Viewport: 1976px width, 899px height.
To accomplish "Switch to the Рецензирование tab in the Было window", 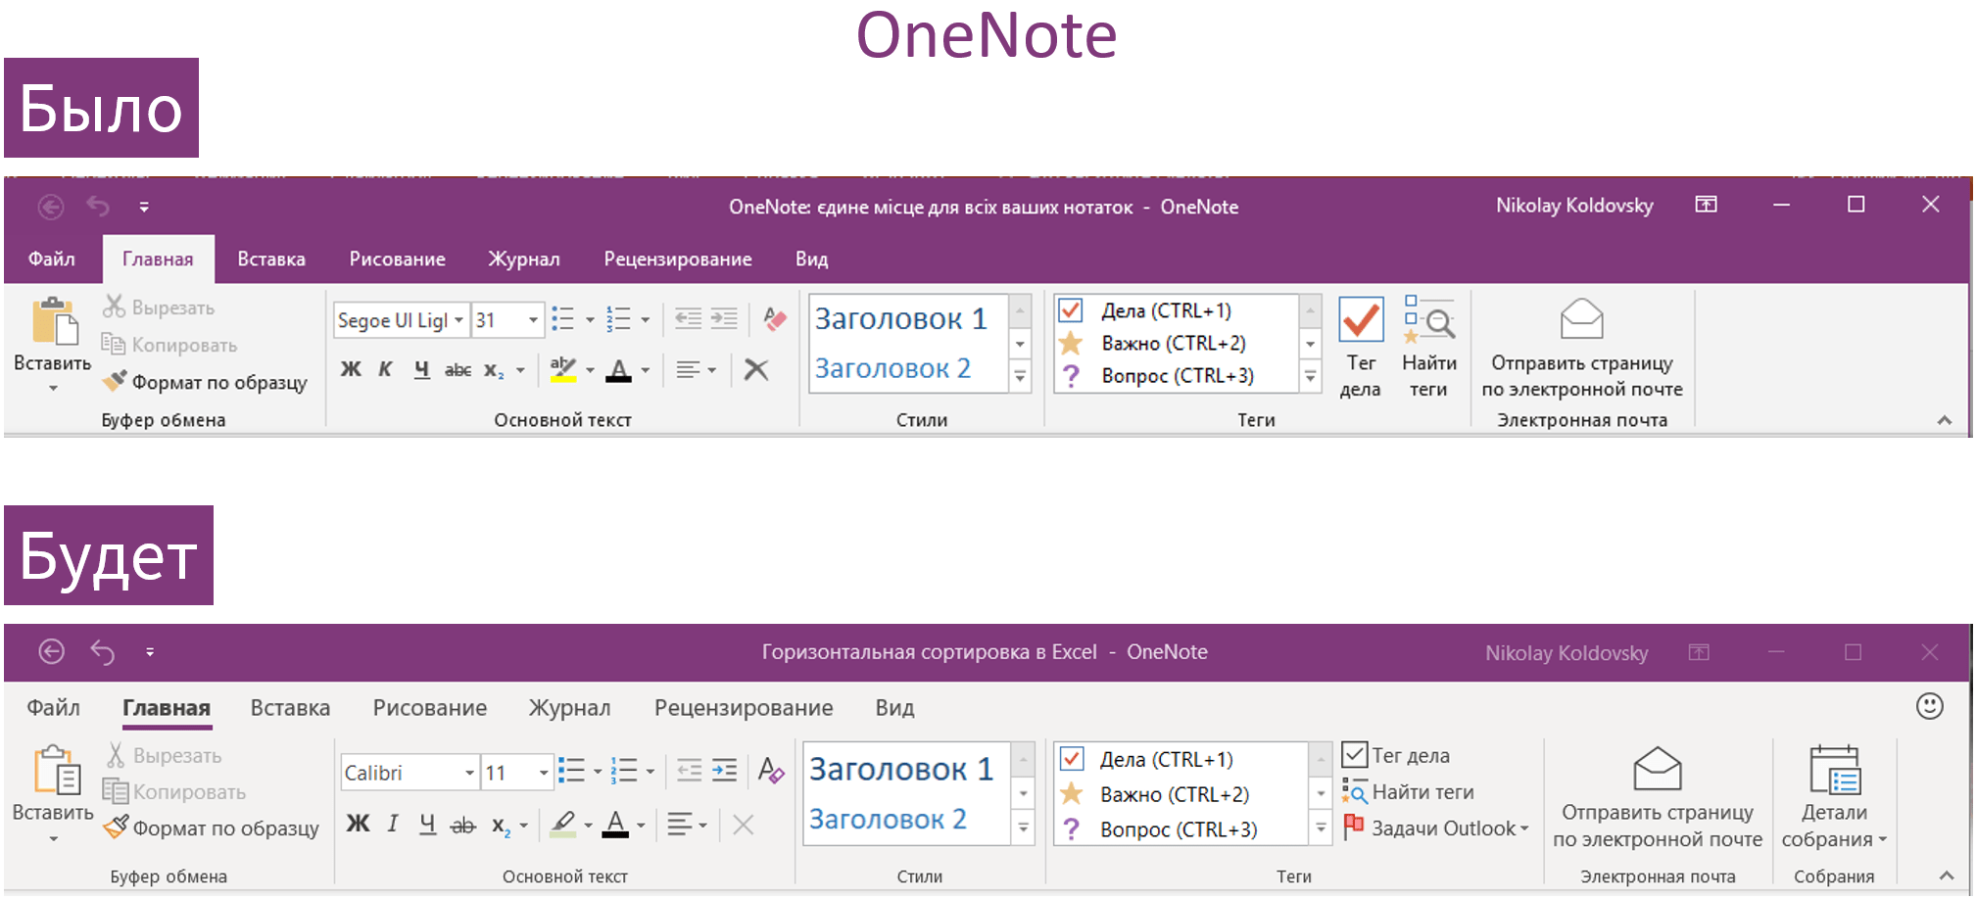I will [x=678, y=259].
